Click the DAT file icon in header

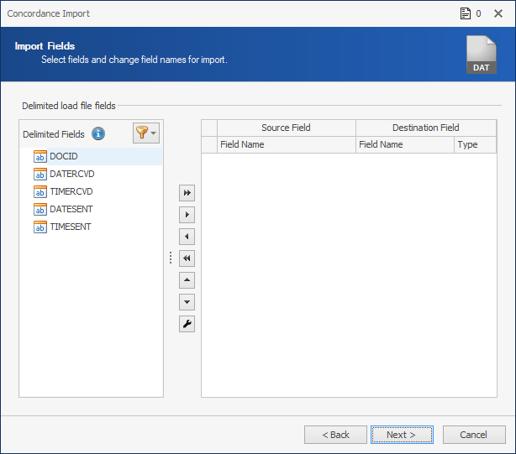pos(481,55)
